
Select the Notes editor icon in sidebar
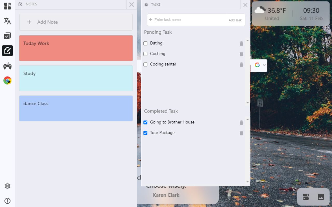[x=7, y=51]
